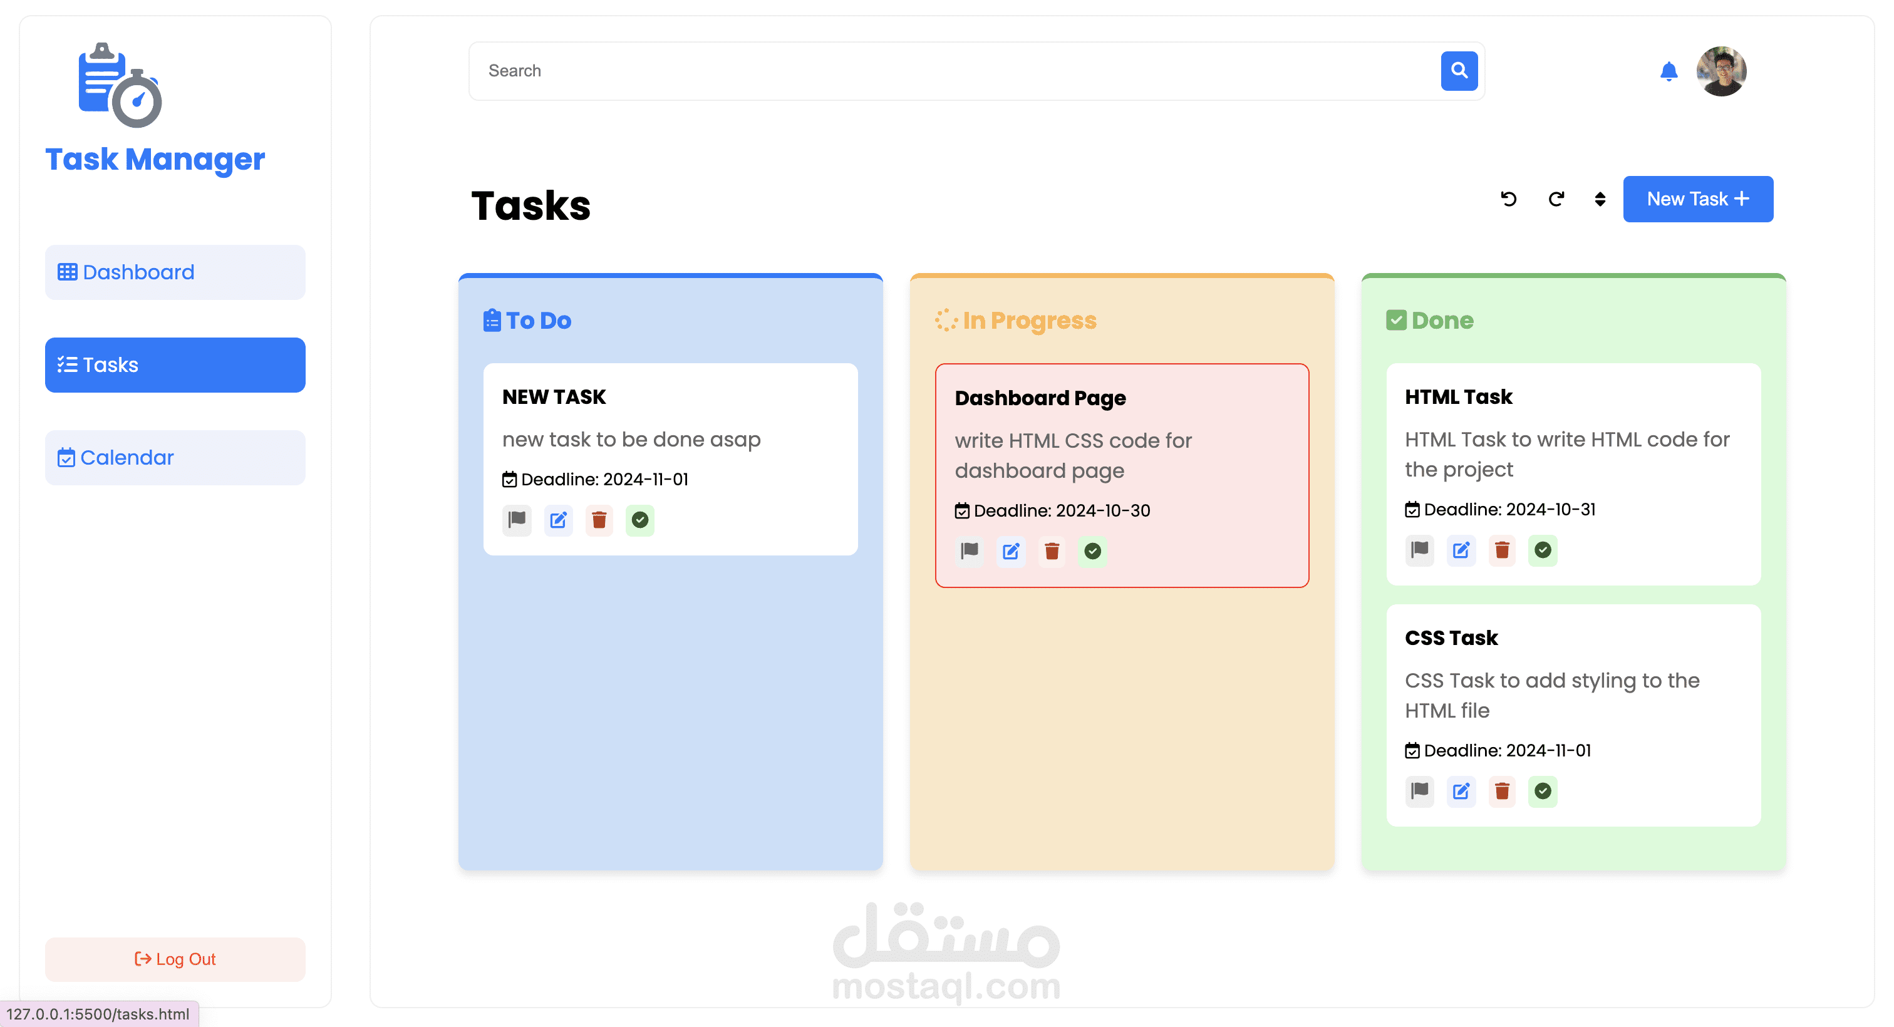The width and height of the screenshot is (1894, 1027).
Task: Delete the HTML Task card
Action: (1502, 550)
